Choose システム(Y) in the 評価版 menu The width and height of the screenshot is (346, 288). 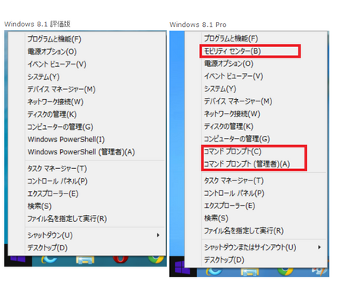(x=87, y=77)
